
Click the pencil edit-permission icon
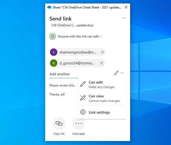point(116,73)
